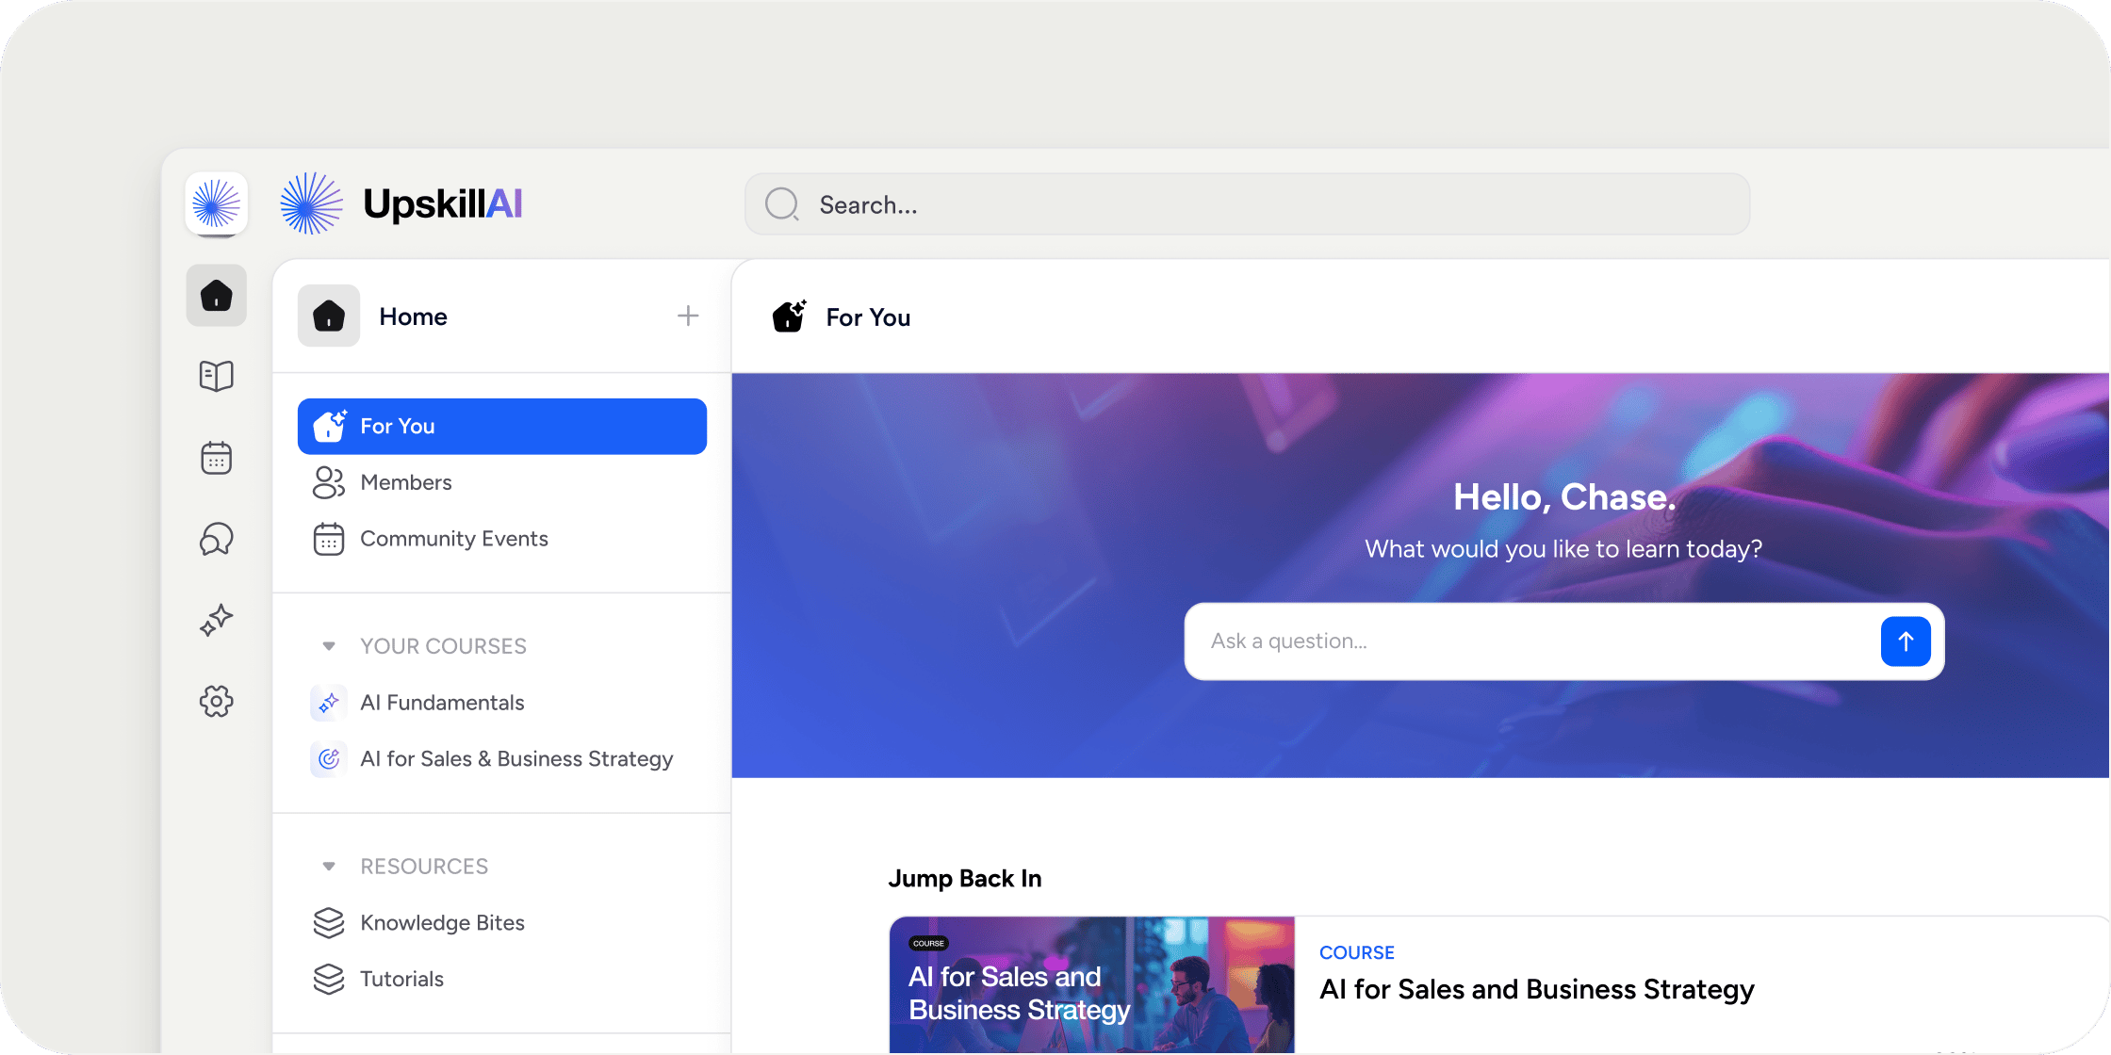Open Community Events in the sidebar

pos(502,539)
